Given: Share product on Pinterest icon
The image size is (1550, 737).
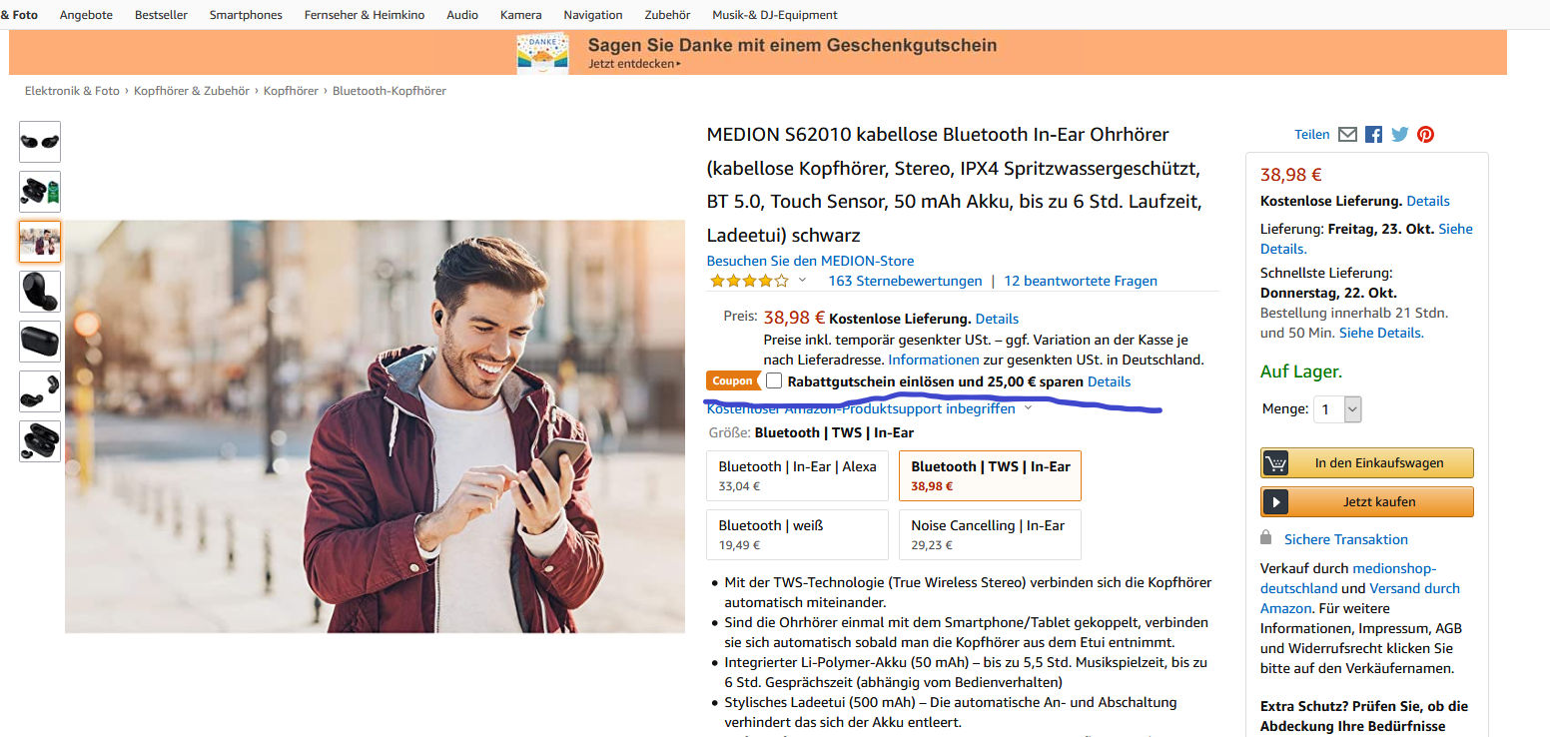Looking at the screenshot, I should (1425, 135).
